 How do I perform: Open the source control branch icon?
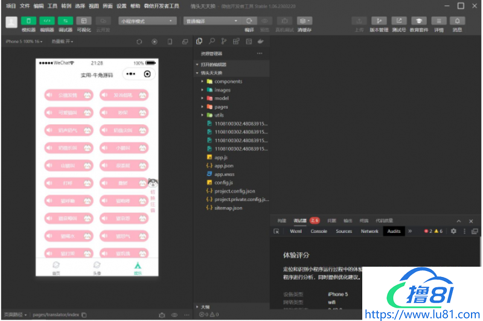223,42
